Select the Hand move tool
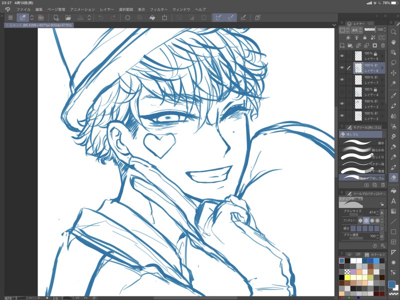Image resolution: width=400 pixels, height=300 pixels. point(393,42)
